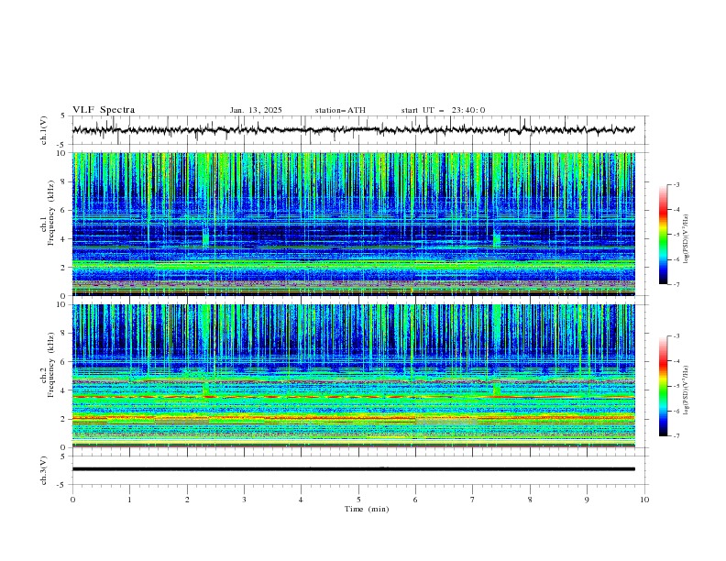Click the ch.2 color bar log(PSD) label

pyautogui.click(x=687, y=390)
